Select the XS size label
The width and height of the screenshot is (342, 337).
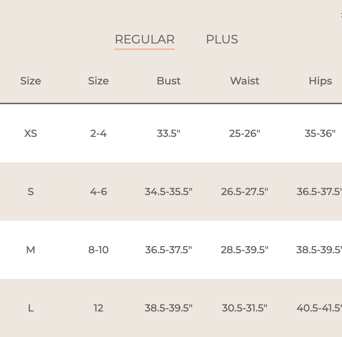click(31, 134)
